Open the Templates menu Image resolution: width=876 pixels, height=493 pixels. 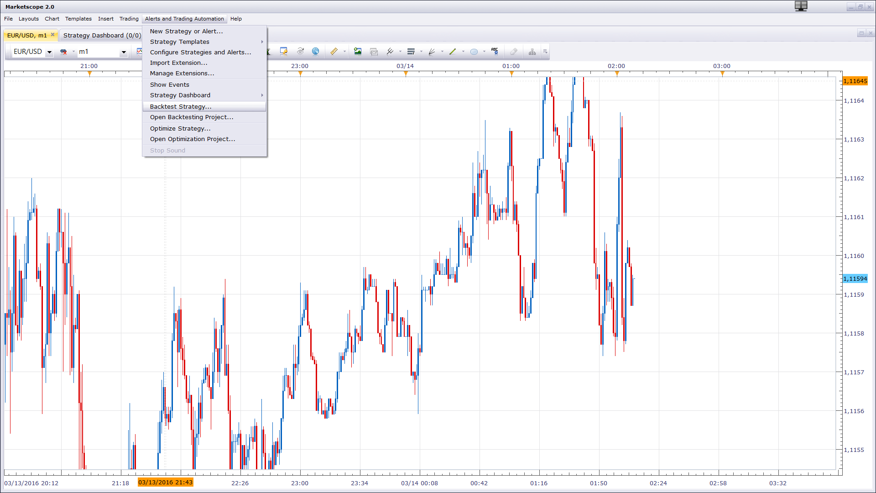(x=78, y=19)
